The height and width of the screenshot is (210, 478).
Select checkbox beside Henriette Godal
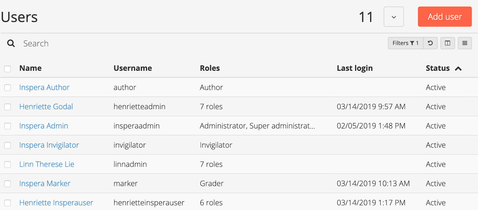click(7, 107)
